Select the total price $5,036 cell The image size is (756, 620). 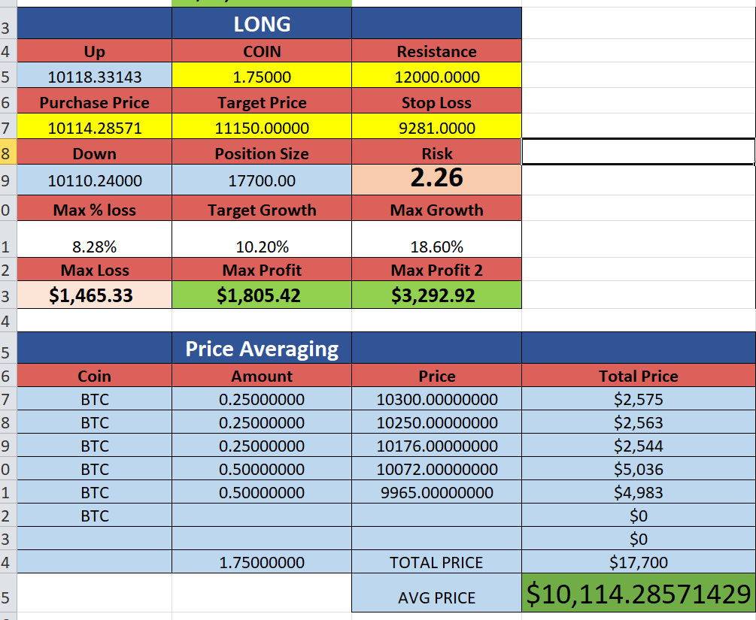point(639,468)
